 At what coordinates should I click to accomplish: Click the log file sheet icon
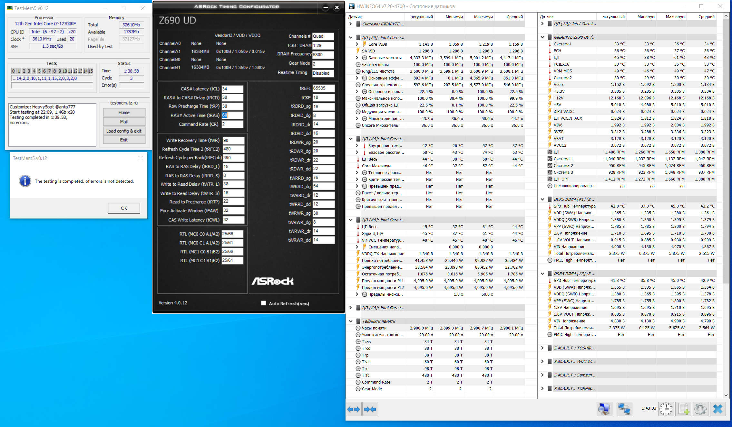coord(684,409)
